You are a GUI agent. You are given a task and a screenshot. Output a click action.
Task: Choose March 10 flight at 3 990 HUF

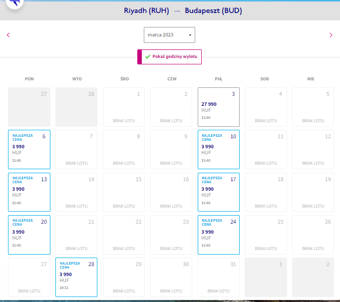tap(219, 149)
